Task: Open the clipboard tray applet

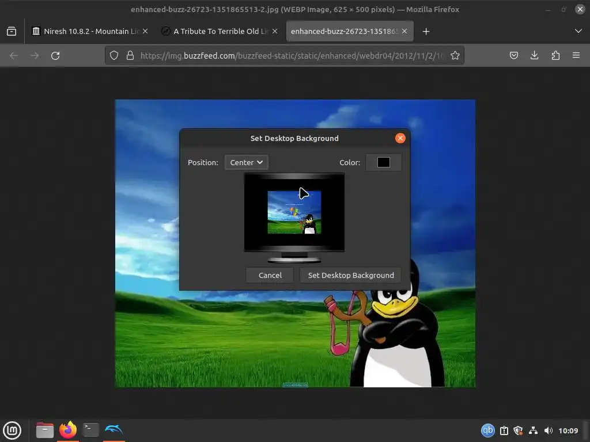Action: 504,430
